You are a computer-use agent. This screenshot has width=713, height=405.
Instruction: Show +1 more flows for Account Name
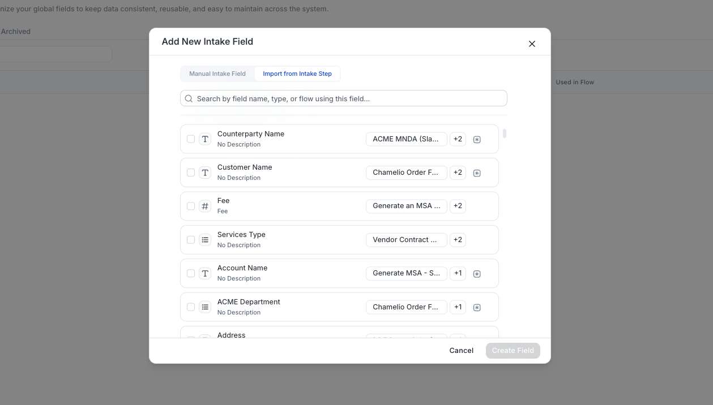coord(458,273)
